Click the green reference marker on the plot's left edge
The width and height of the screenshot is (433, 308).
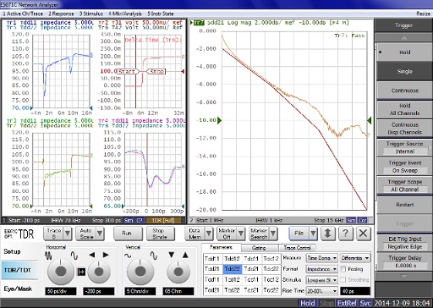[219, 121]
